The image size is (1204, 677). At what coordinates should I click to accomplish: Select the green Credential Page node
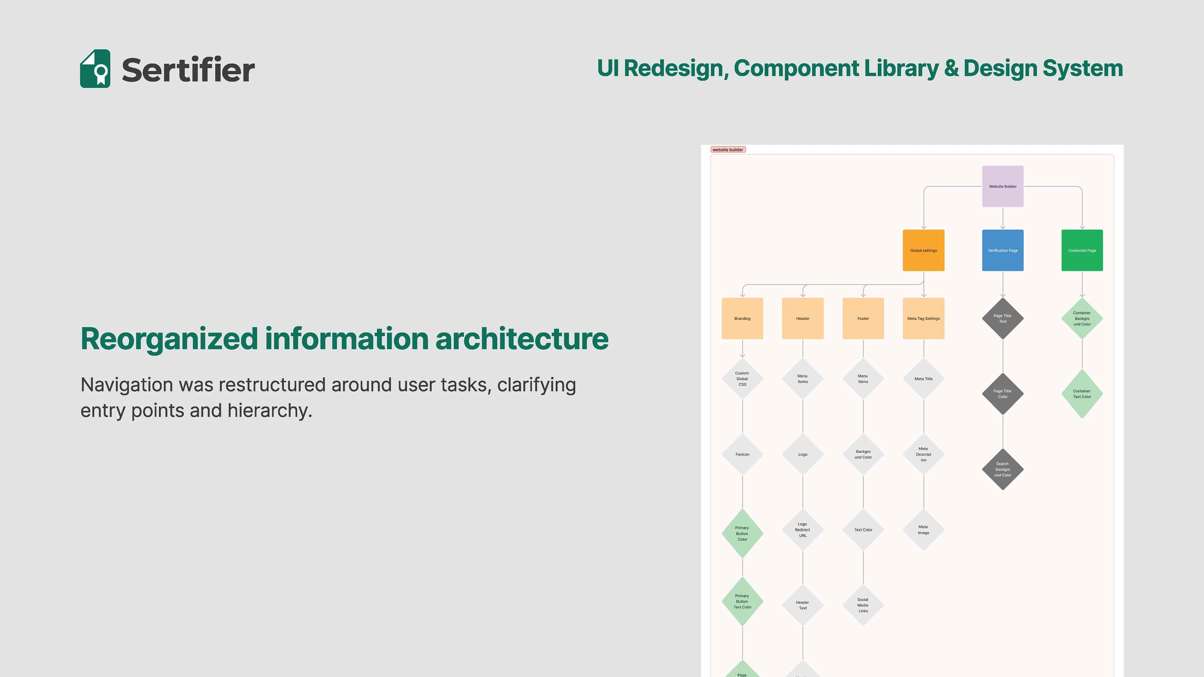[x=1081, y=250]
